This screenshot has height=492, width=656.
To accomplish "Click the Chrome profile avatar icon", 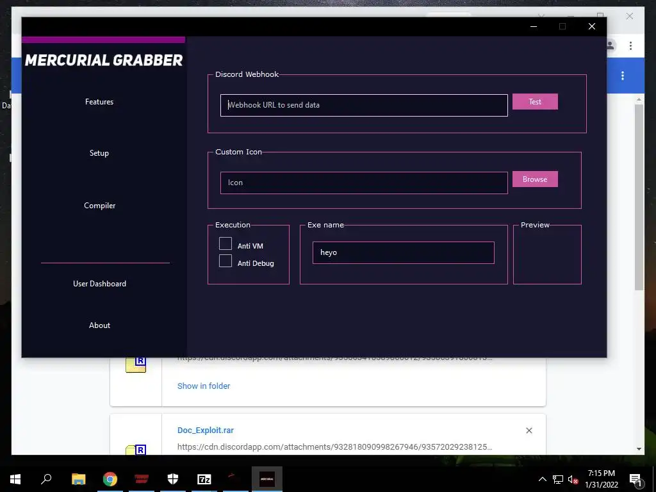I will [x=610, y=45].
